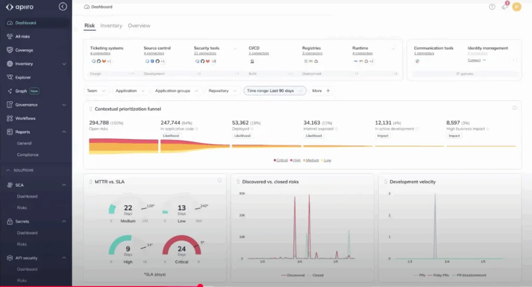Click Discovered vs. closed risks drag handle
Image resolution: width=532 pixels, height=287 pixels.
[238, 182]
